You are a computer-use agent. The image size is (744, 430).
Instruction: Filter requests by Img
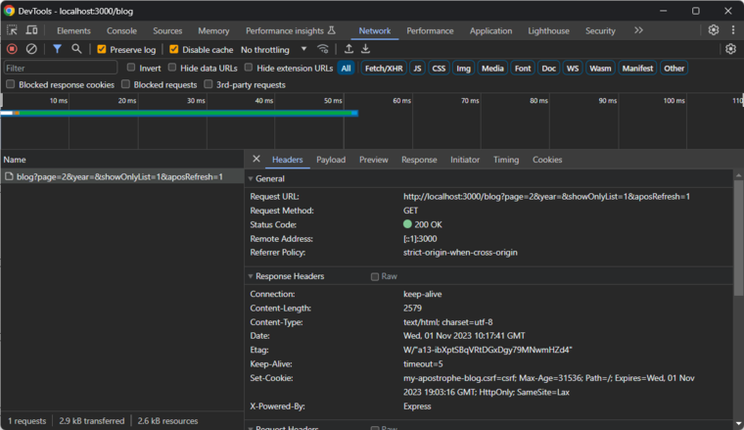463,68
